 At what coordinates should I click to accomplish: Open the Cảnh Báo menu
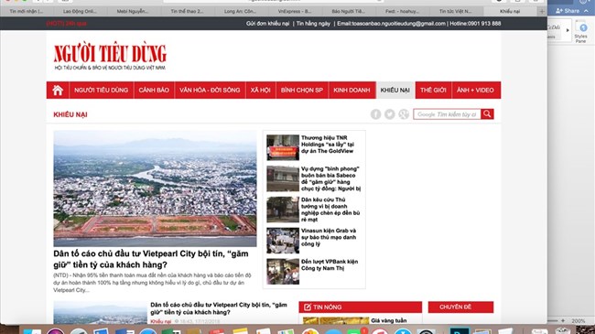click(x=154, y=91)
